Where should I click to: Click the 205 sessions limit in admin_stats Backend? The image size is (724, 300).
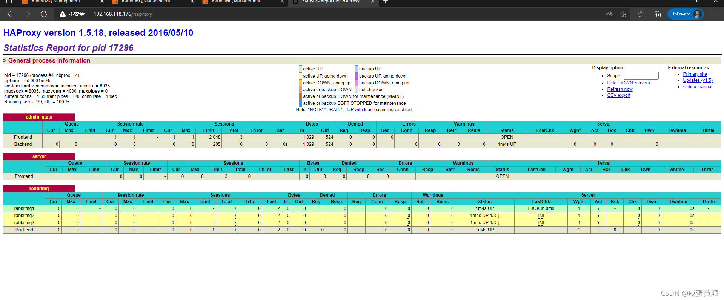217,144
